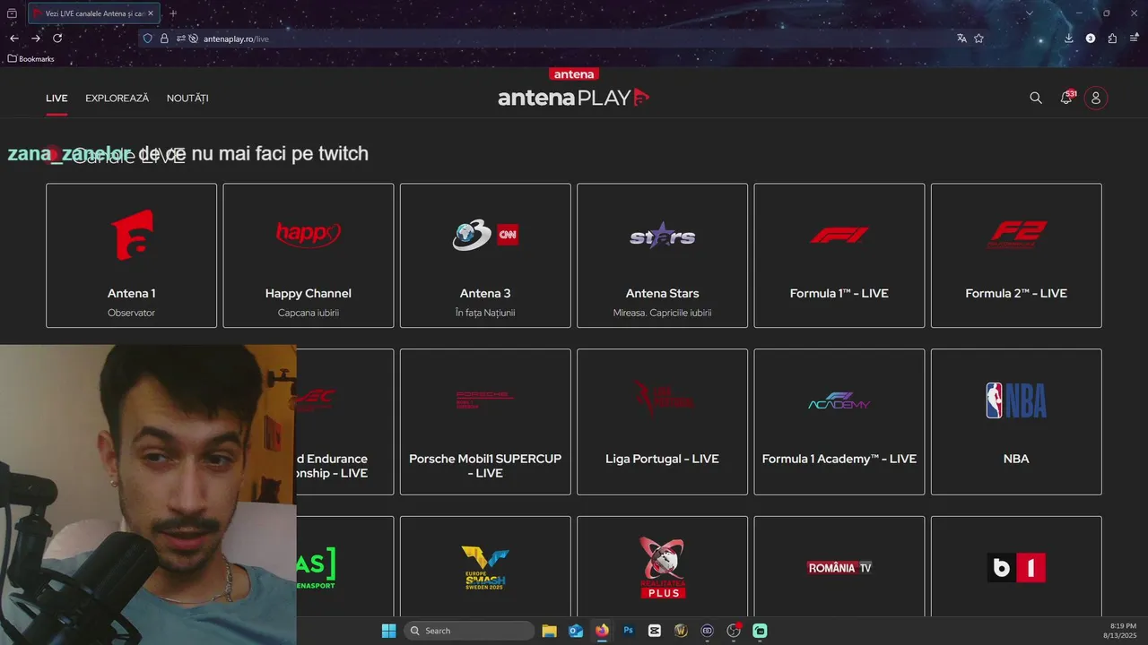This screenshot has width=1148, height=645.
Task: Open File Explorer from taskbar
Action: [x=549, y=631]
